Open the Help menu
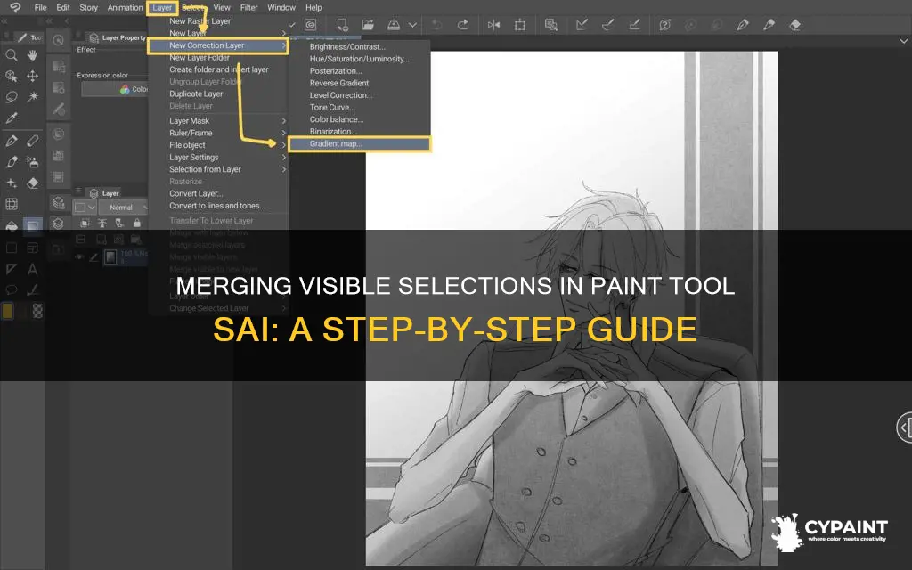This screenshot has width=912, height=570. tap(313, 7)
